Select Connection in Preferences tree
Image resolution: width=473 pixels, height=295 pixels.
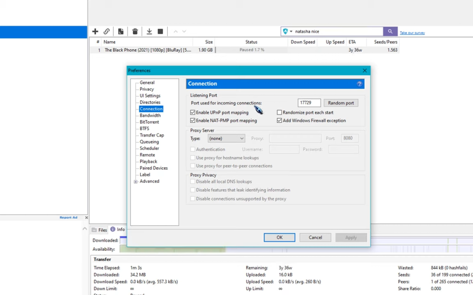(151, 109)
